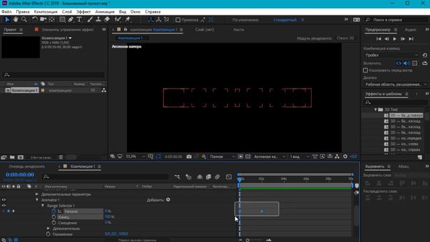
Task: Open the viewer resolution dropdown
Action: pyautogui.click(x=222, y=157)
